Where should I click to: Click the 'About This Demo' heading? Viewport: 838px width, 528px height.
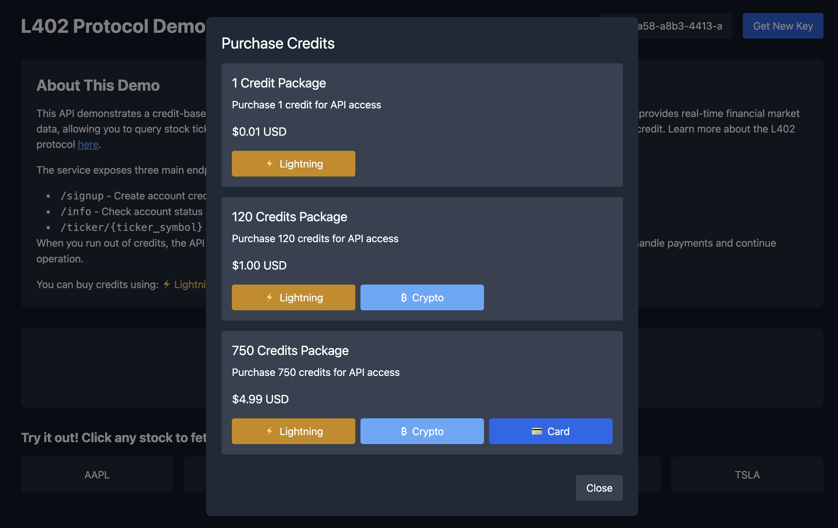pos(98,85)
